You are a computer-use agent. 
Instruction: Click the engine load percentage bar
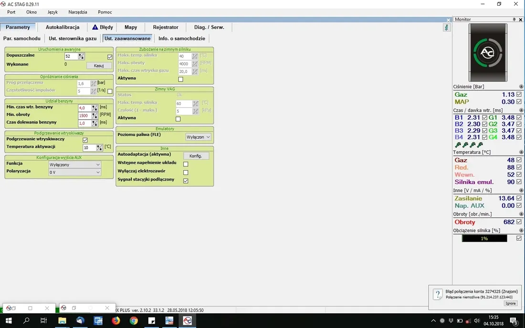[484, 238]
